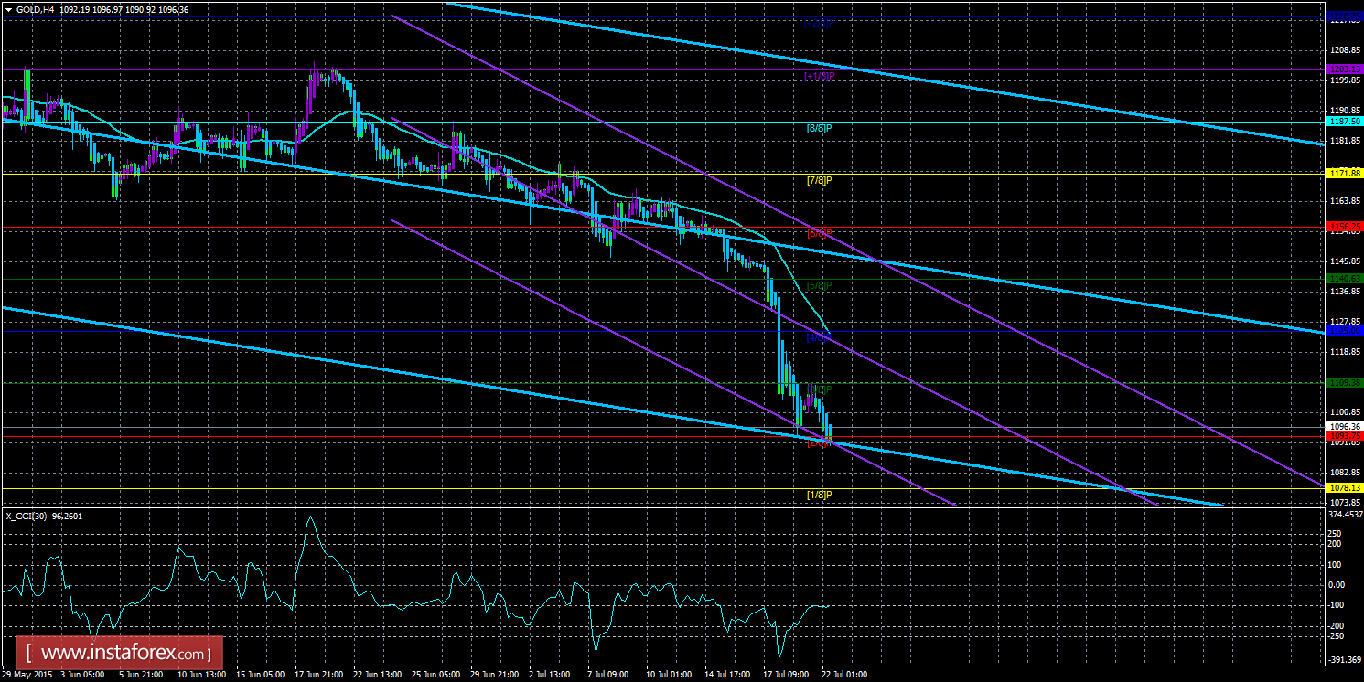Select the 1156.25 red price tag
This screenshot has width=1364, height=682.
[x=1344, y=225]
